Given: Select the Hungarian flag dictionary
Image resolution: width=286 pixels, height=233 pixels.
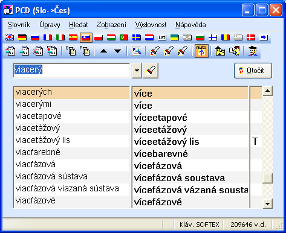Looking at the screenshot, I should coord(111,37).
